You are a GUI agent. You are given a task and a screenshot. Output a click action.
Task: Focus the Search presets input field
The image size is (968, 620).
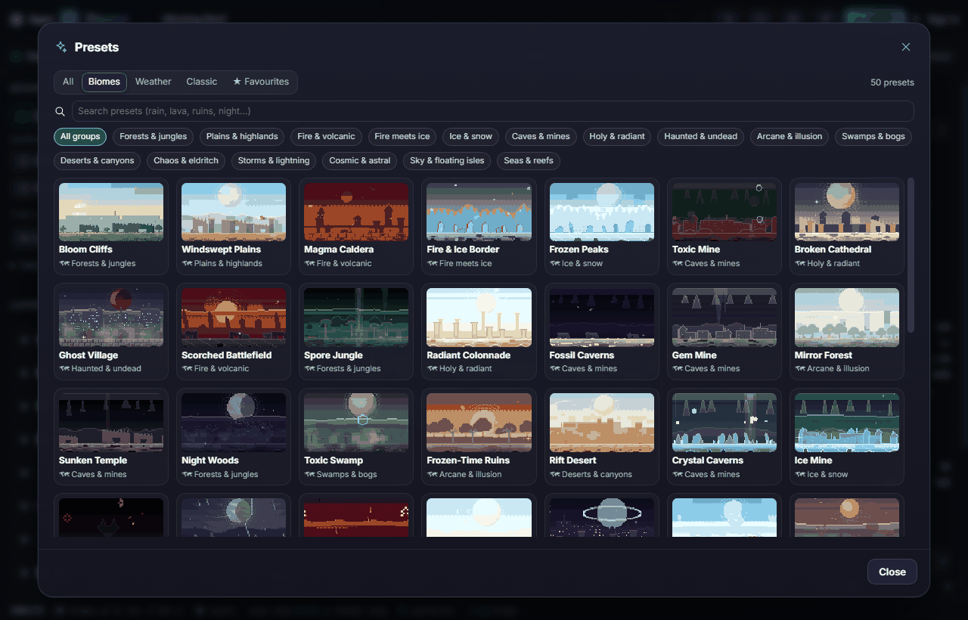[x=493, y=111]
